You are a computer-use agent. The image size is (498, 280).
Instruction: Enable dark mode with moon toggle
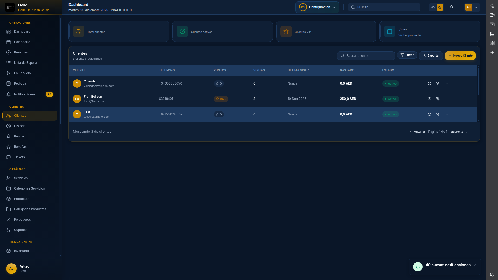coord(440,7)
